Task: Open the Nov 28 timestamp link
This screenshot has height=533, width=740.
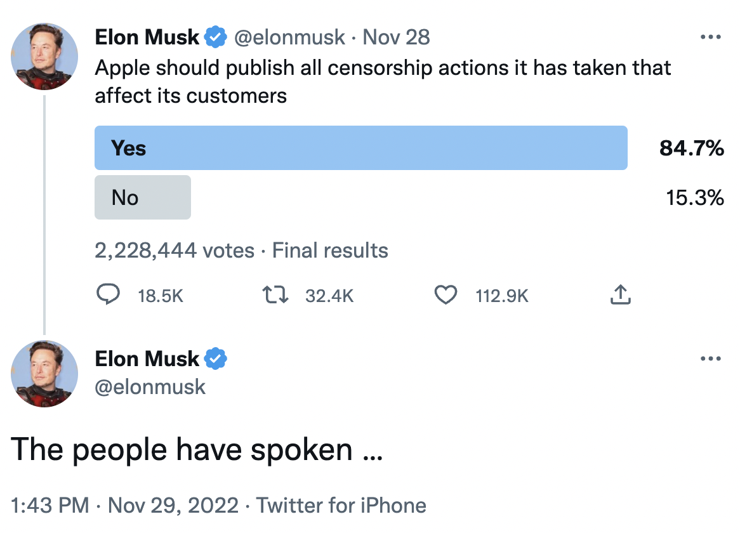Action: click(x=397, y=37)
